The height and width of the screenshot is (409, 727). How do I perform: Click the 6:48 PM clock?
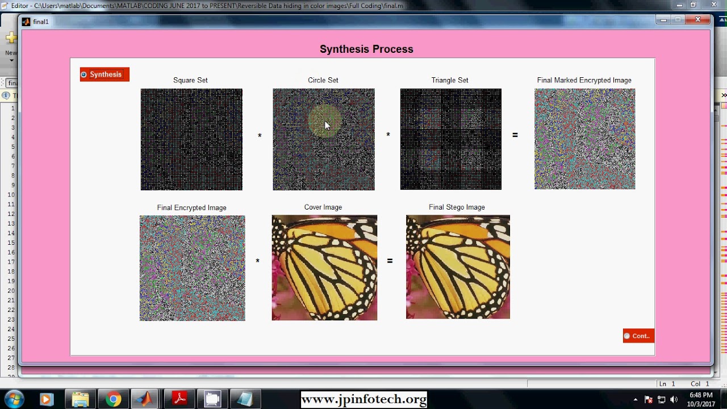[x=701, y=395]
